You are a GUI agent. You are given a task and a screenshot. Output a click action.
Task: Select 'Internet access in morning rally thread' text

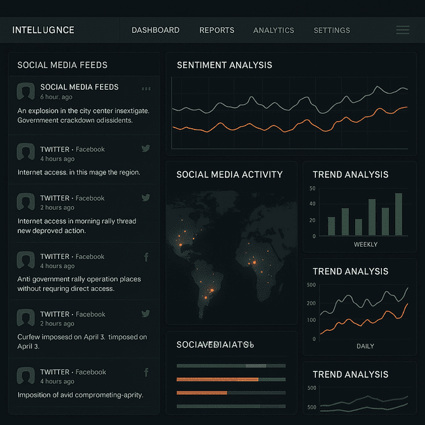(77, 221)
